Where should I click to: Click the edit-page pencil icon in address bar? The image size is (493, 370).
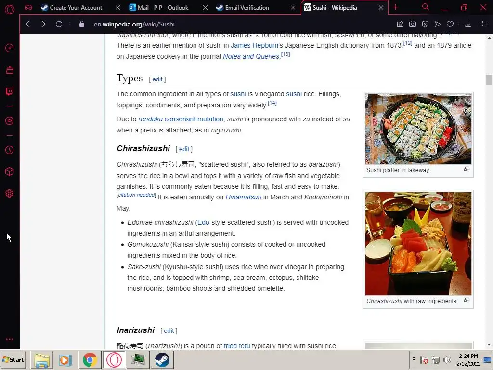click(x=400, y=24)
